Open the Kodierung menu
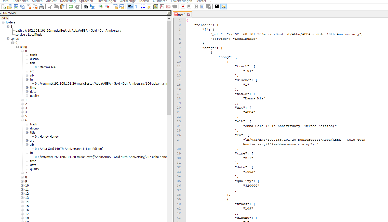 pyautogui.click(x=68, y=1)
